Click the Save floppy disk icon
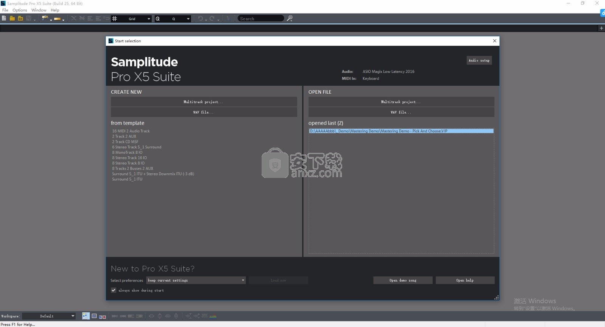This screenshot has width=605, height=327. 28,18
